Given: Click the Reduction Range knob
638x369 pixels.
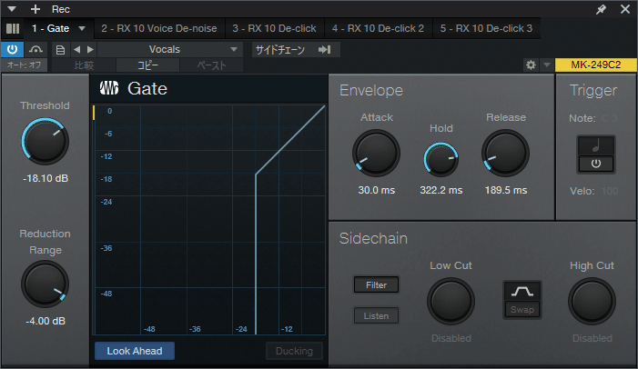Looking at the screenshot, I should [x=46, y=284].
